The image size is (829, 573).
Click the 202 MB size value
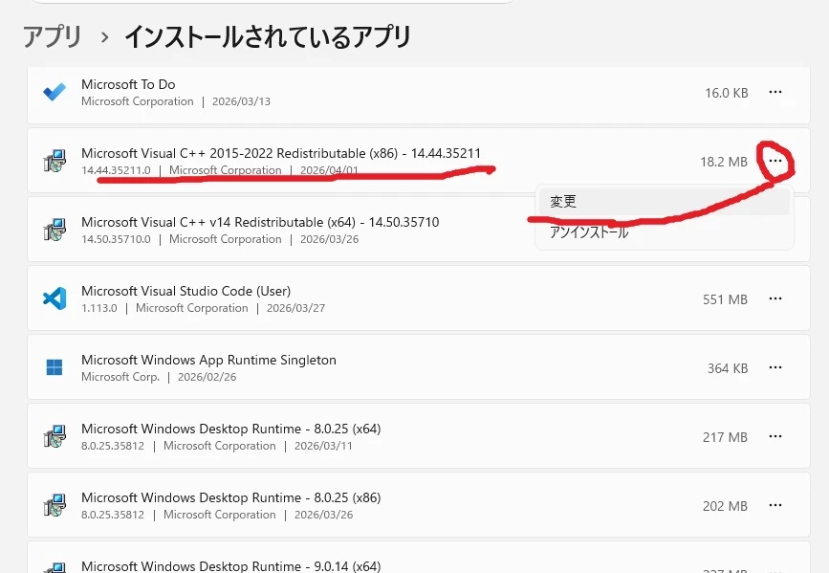[725, 506]
